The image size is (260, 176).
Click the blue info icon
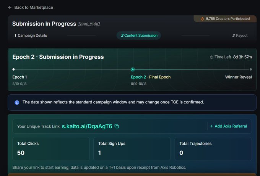tap(17, 102)
